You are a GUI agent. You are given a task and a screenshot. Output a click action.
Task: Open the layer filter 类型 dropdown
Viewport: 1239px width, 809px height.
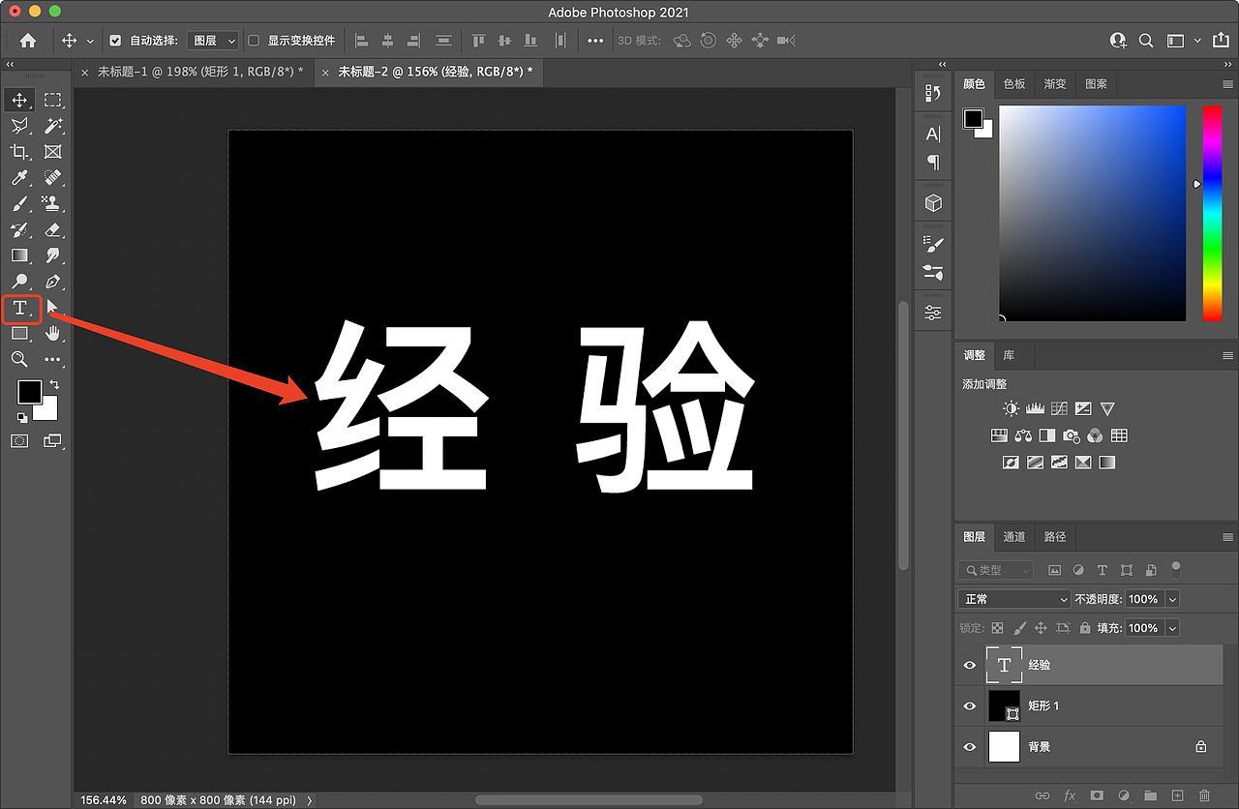[995, 569]
